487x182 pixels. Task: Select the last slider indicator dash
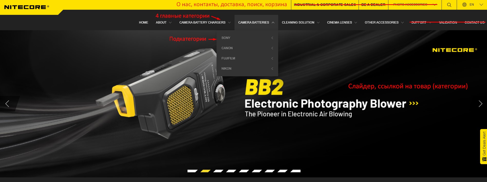coord(295,171)
